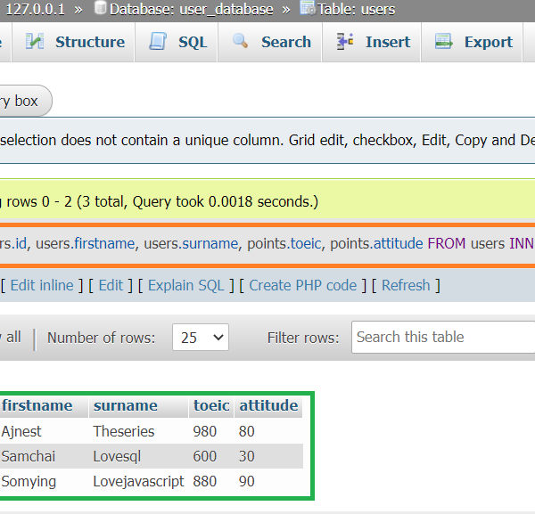
Task: Switch to the Export tab
Action: pyautogui.click(x=488, y=42)
